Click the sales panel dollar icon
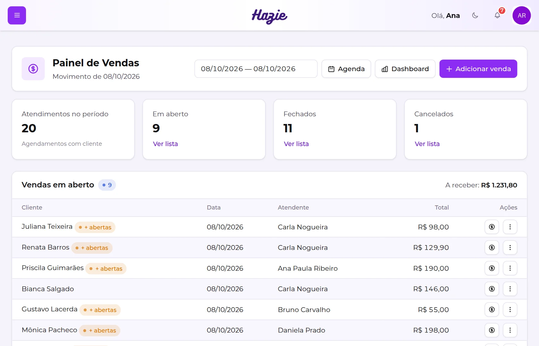Screen dimensions: 539x346 tap(33, 69)
